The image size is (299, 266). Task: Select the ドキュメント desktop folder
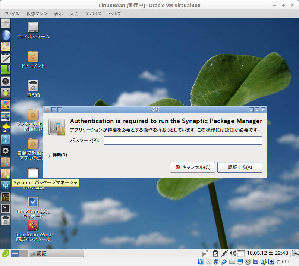(33, 60)
